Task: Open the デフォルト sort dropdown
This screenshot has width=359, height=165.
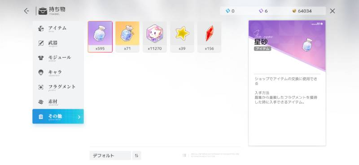Action: 110,156
